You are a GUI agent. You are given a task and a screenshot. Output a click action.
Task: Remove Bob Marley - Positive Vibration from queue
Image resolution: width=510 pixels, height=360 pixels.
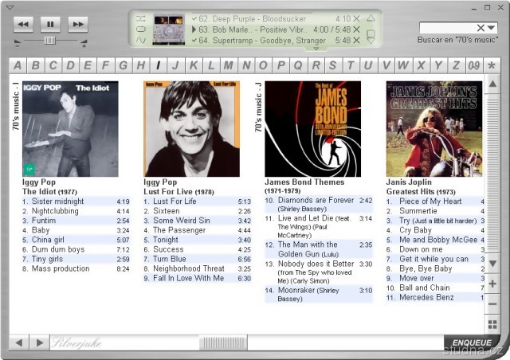click(x=356, y=29)
